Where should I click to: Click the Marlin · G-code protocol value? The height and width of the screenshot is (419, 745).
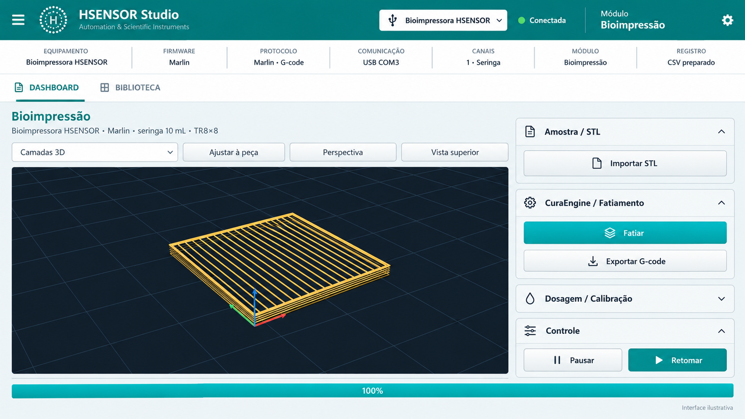[278, 62]
